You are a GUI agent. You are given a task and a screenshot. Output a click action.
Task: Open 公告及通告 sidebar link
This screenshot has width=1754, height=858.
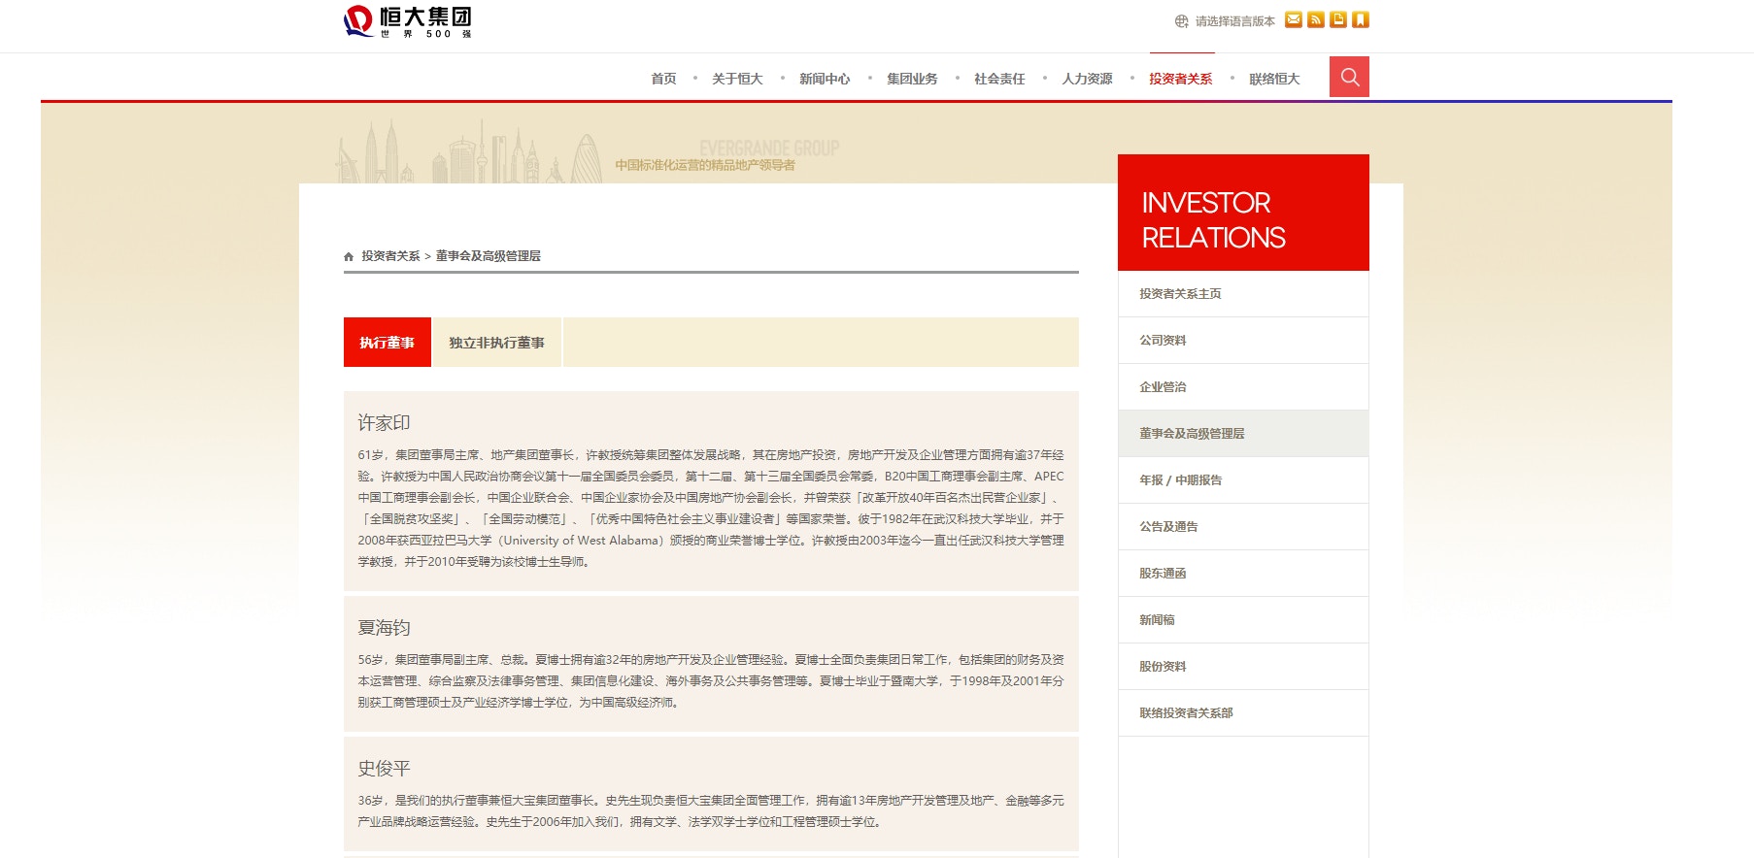point(1243,527)
